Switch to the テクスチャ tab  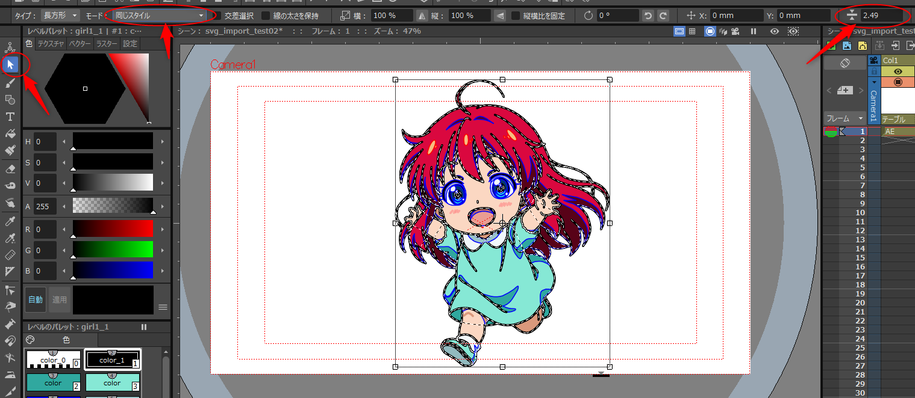click(x=51, y=44)
